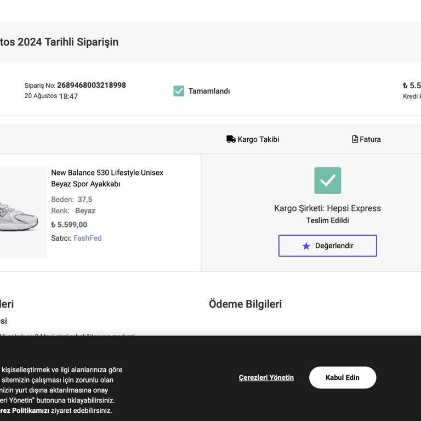
Task: Click the Ödeme Bilgileri heading
Action: pyautogui.click(x=246, y=304)
